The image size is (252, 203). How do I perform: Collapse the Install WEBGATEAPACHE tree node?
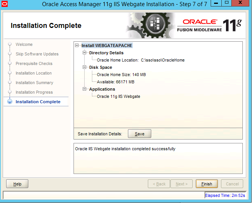[77, 45]
